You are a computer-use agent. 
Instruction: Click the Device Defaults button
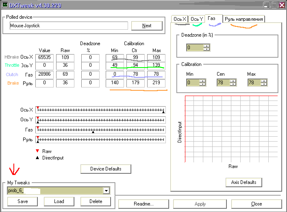[x=106, y=169]
